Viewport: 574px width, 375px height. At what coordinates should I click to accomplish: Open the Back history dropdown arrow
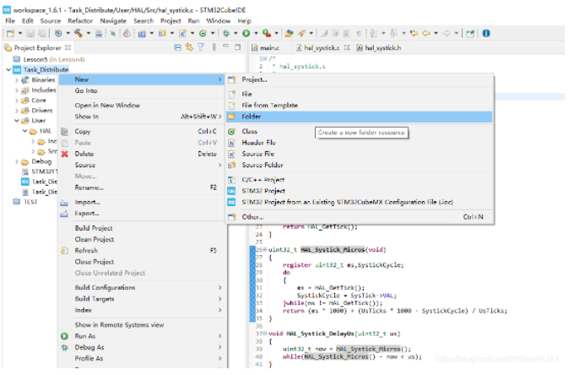(436, 33)
